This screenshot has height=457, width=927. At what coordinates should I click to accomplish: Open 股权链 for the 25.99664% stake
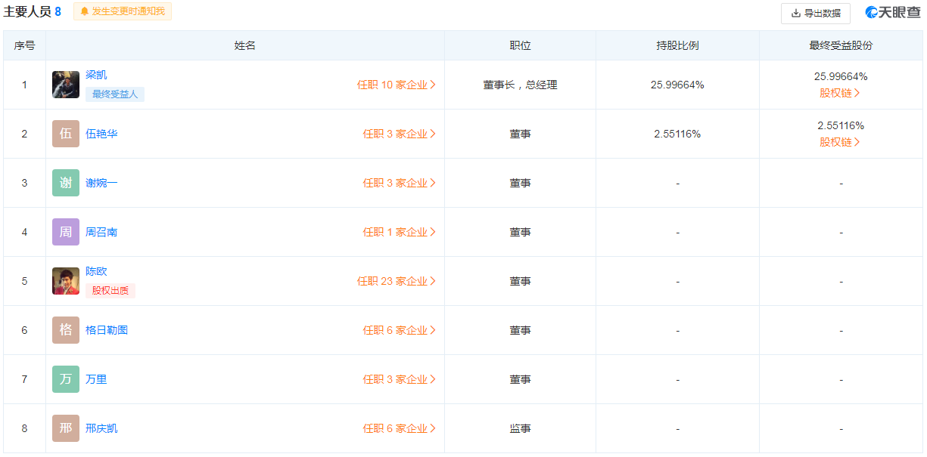(840, 93)
